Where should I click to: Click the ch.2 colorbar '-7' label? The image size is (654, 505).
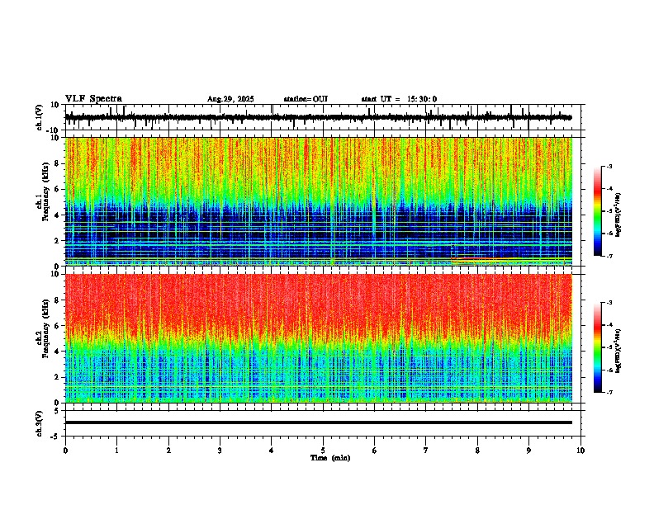[x=609, y=393]
